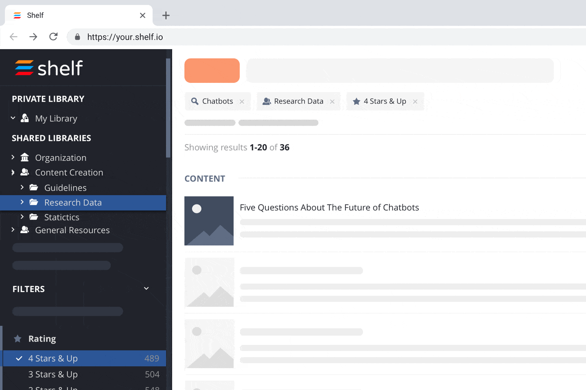Image resolution: width=586 pixels, height=390 pixels.
Task: Expand the Organization library
Action: pyautogui.click(x=13, y=157)
